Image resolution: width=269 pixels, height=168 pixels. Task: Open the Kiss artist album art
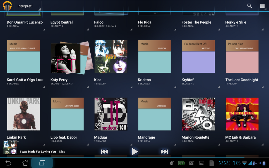pyautogui.click(x=111, y=56)
